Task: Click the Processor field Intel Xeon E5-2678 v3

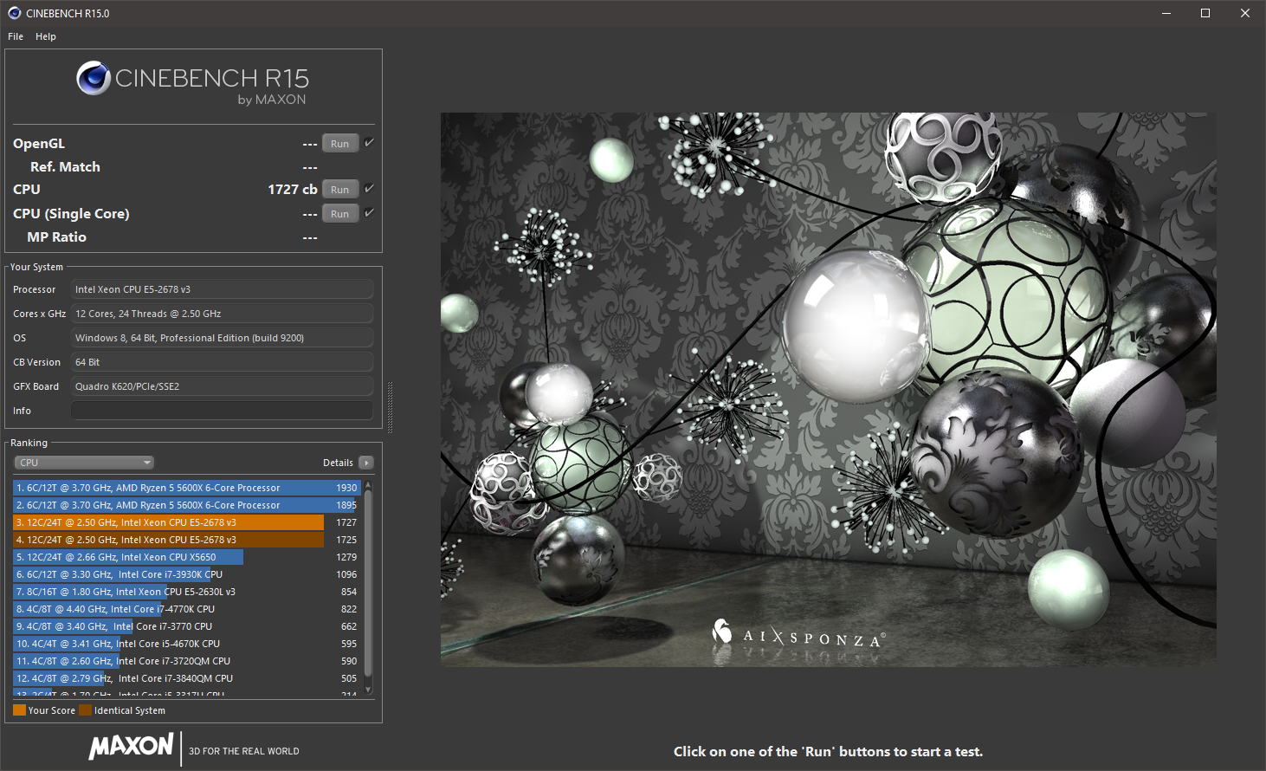Action: [222, 289]
